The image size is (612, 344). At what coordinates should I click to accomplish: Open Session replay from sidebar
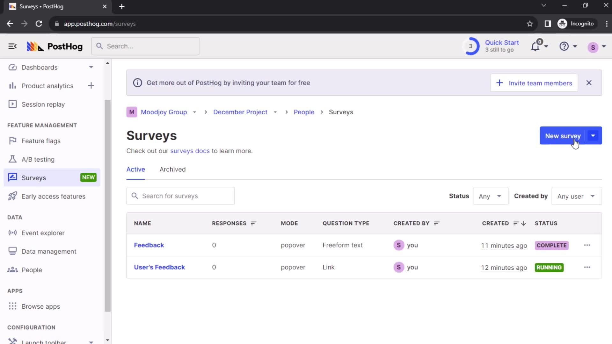tap(43, 104)
